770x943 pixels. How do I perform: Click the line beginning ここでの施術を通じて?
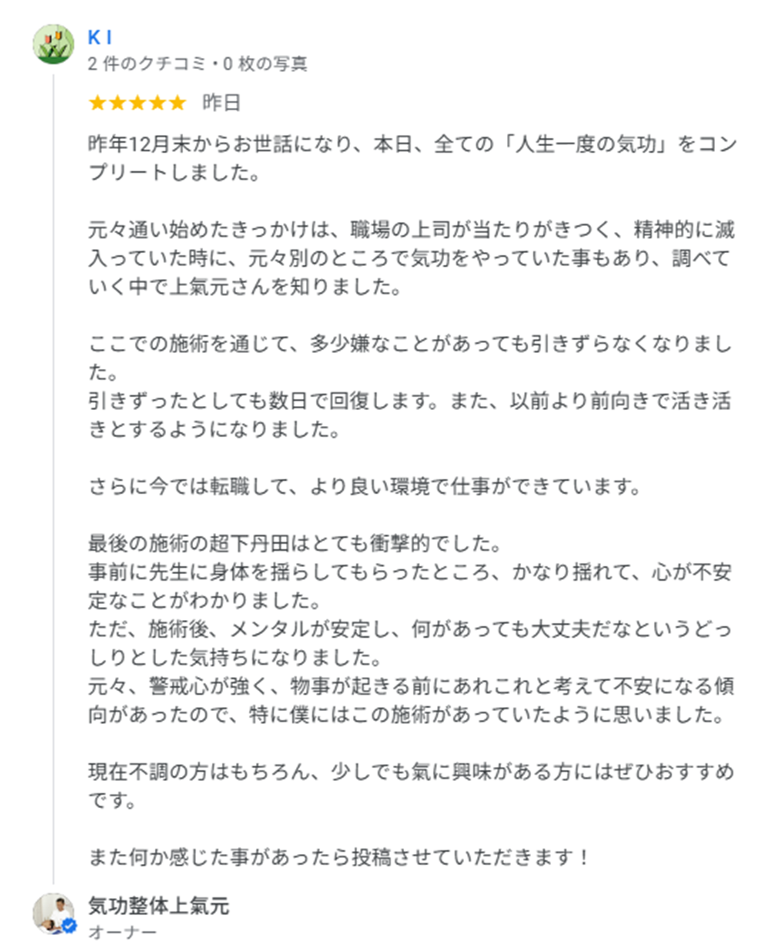pyautogui.click(x=410, y=345)
